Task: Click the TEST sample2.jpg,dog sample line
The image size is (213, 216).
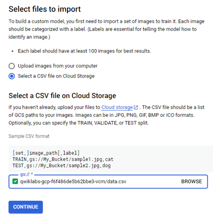Action: pos(61,166)
